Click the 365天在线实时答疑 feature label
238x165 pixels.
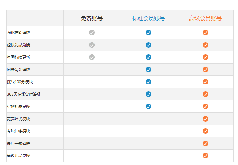coord(24,94)
